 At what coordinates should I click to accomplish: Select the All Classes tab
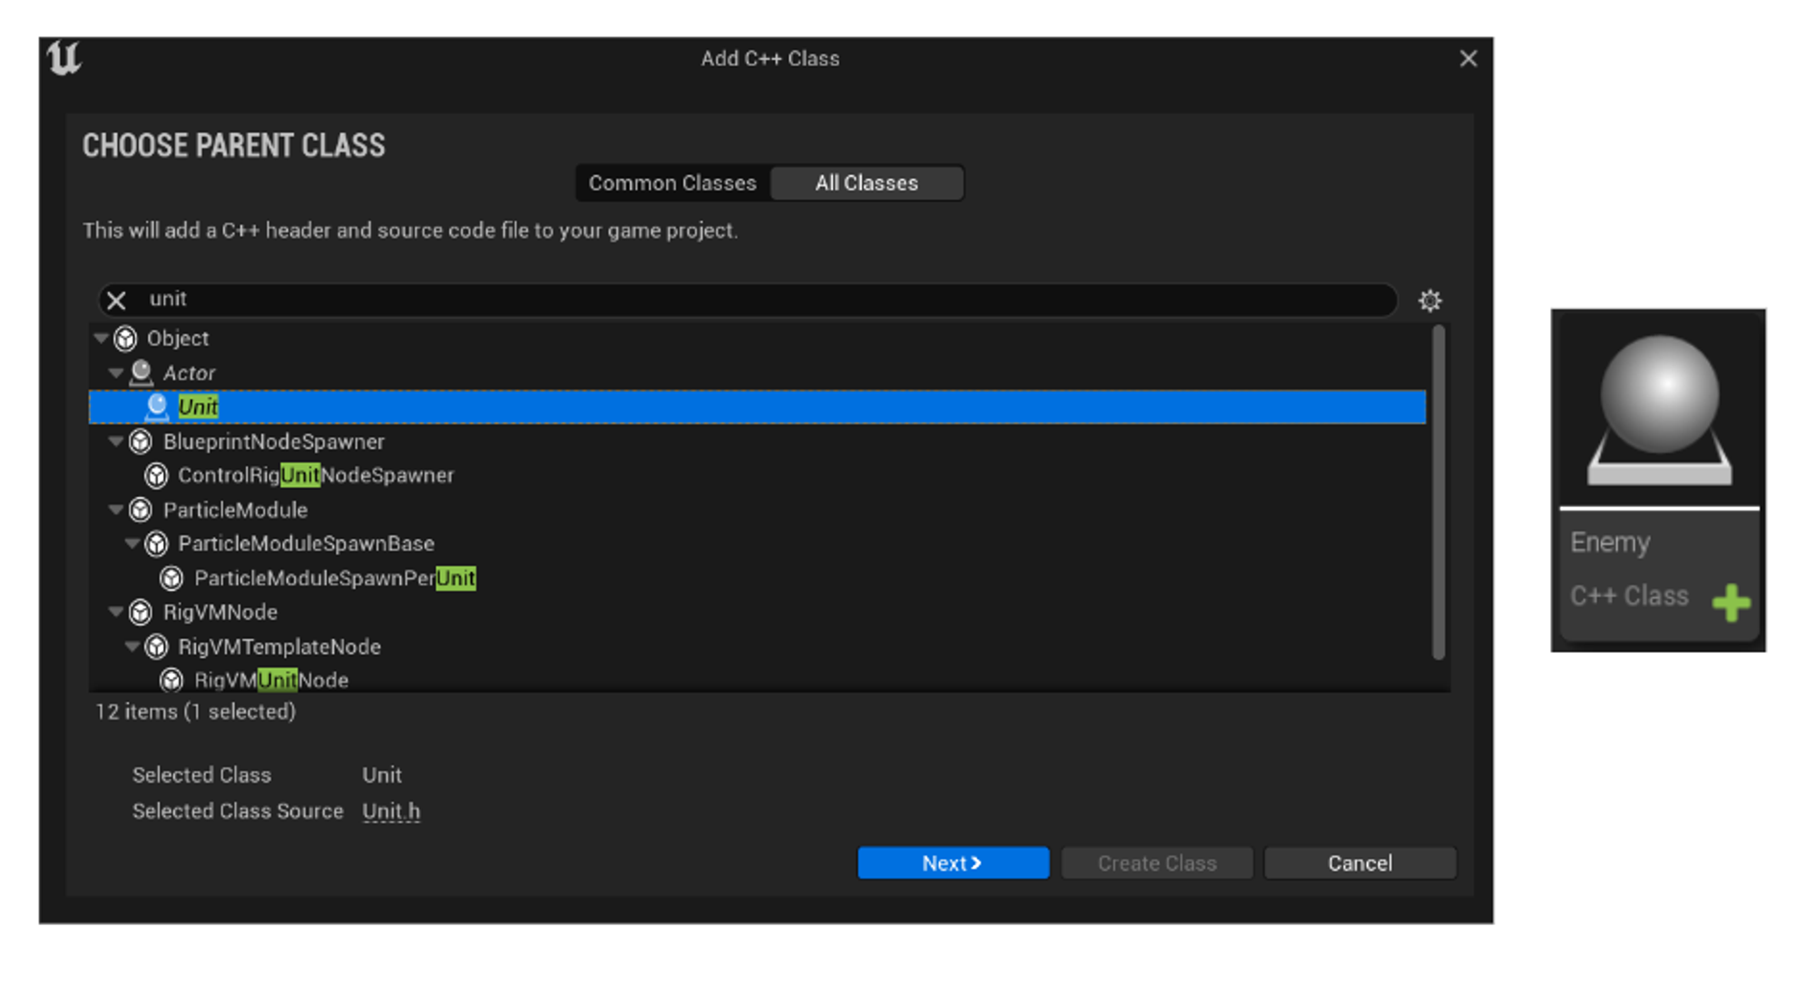click(866, 183)
